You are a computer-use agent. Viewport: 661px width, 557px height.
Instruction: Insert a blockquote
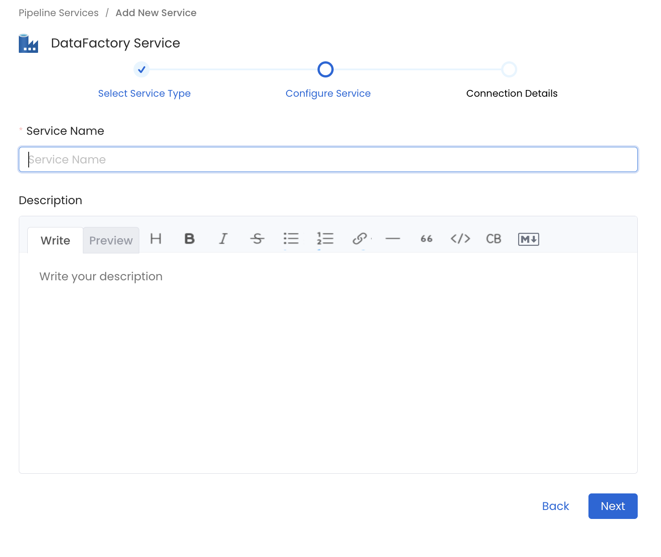click(426, 239)
